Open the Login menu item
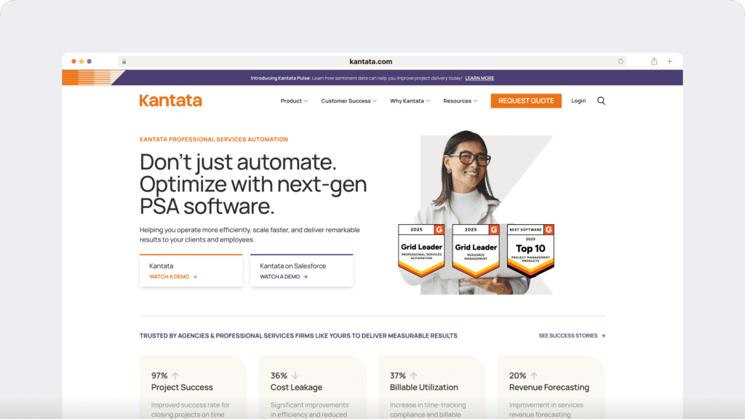The height and width of the screenshot is (419, 745). point(578,100)
